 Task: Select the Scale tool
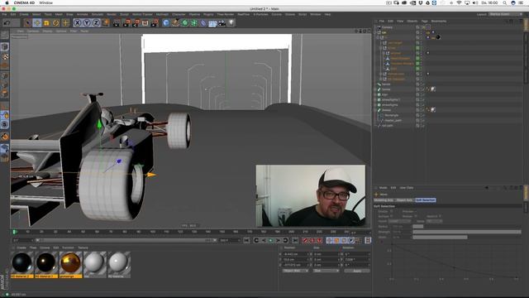pyautogui.click(x=46, y=22)
